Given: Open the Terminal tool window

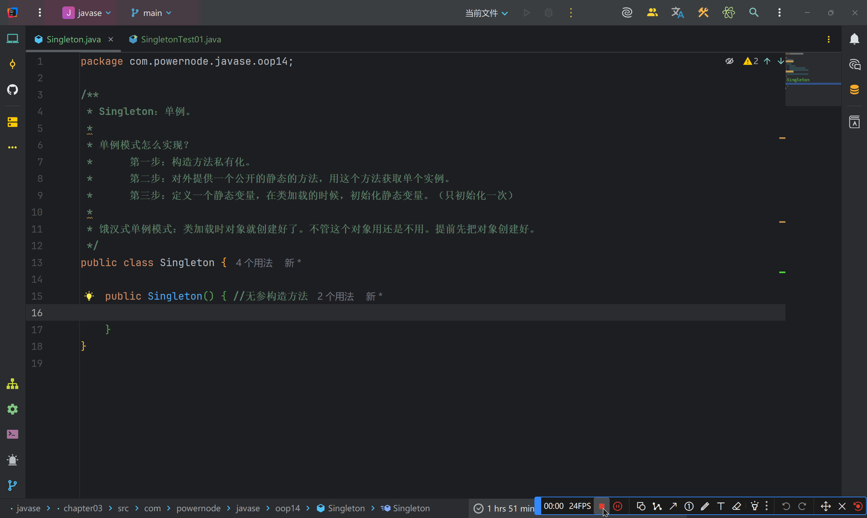Looking at the screenshot, I should coord(13,434).
